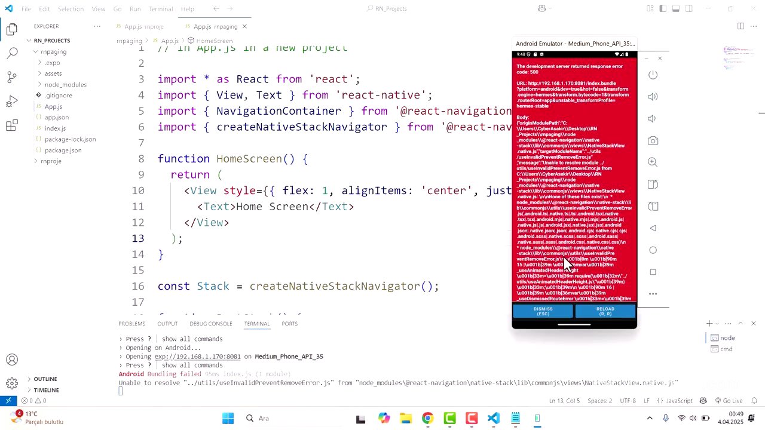Click the emulator Volume Up button
This screenshot has height=430, width=765.
coord(653,97)
